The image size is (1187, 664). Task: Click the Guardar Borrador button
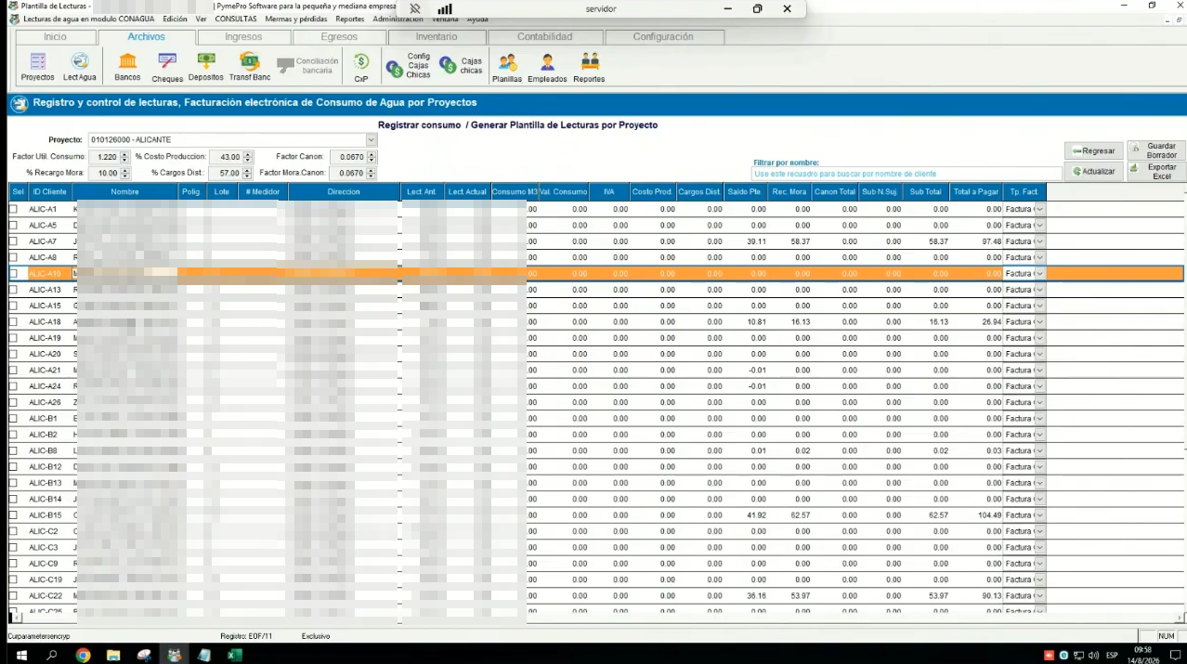1156,150
